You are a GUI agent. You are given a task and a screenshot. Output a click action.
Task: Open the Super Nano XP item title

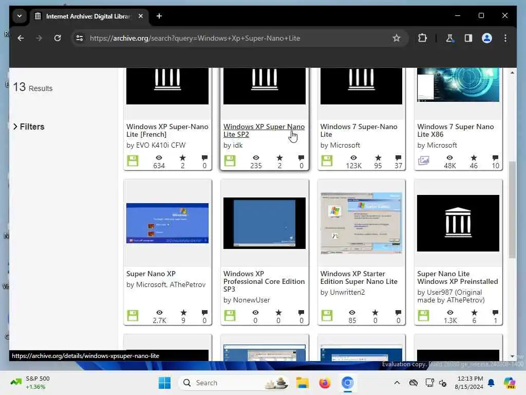click(x=151, y=274)
